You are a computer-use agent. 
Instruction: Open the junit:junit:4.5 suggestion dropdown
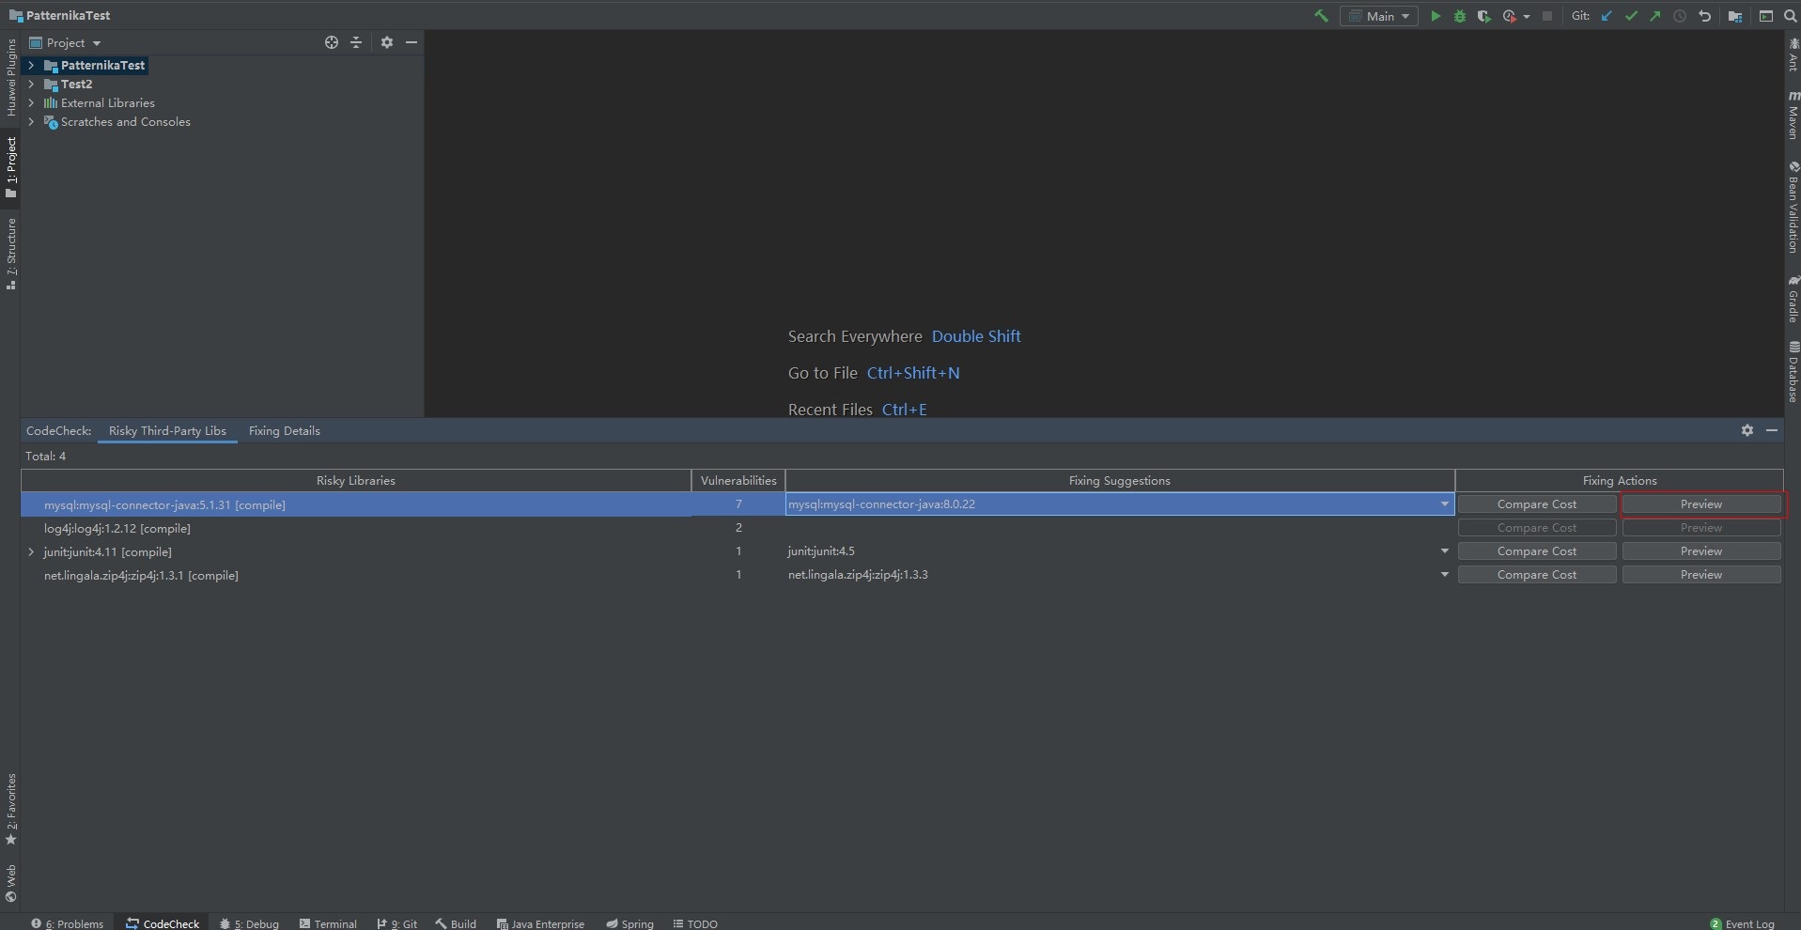point(1444,551)
